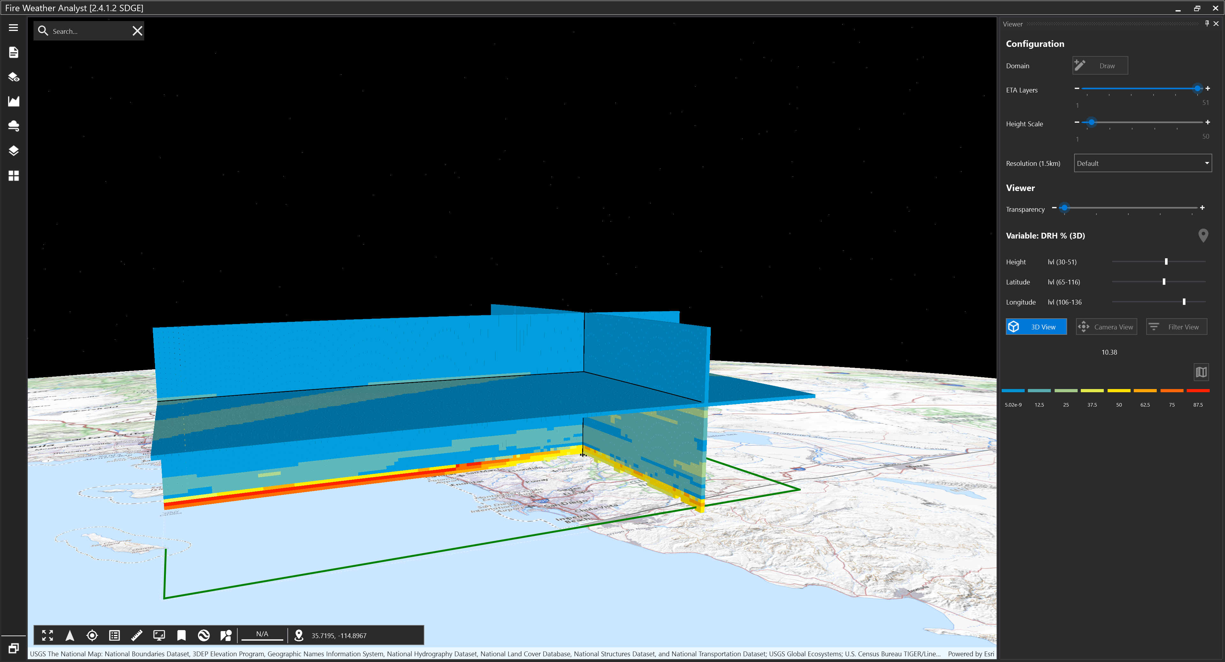Open the weather data panel in sidebar
Viewport: 1225px width, 662px height.
coord(13,126)
